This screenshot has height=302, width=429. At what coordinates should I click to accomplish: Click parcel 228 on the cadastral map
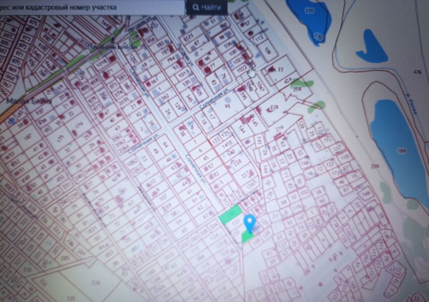(237, 163)
